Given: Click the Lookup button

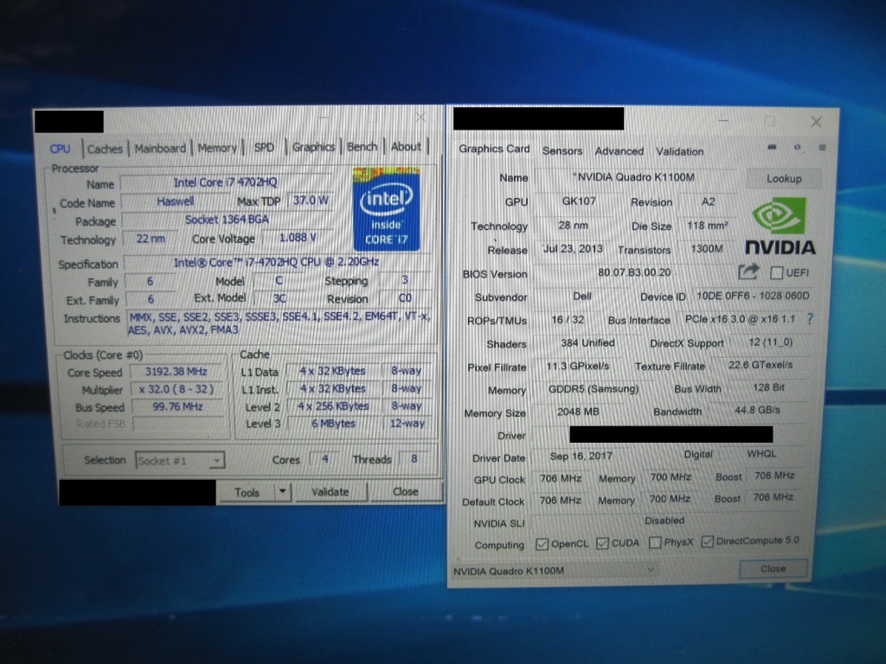Looking at the screenshot, I should (784, 178).
